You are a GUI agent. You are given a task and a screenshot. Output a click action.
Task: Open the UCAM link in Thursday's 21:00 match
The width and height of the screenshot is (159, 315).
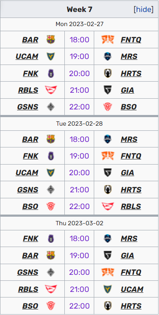(x=132, y=289)
